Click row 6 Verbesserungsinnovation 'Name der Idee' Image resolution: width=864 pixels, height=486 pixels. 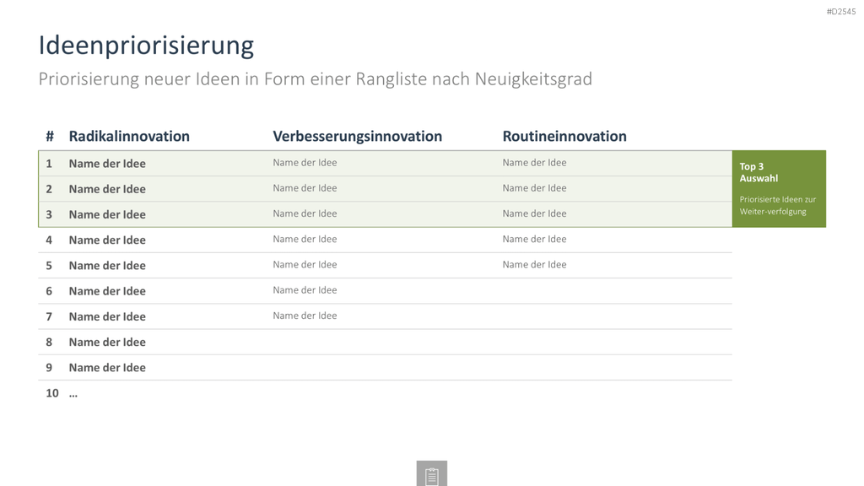pyautogui.click(x=305, y=290)
